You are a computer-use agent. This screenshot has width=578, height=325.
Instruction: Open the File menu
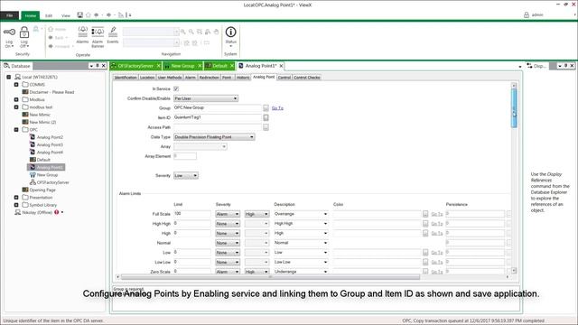10,15
